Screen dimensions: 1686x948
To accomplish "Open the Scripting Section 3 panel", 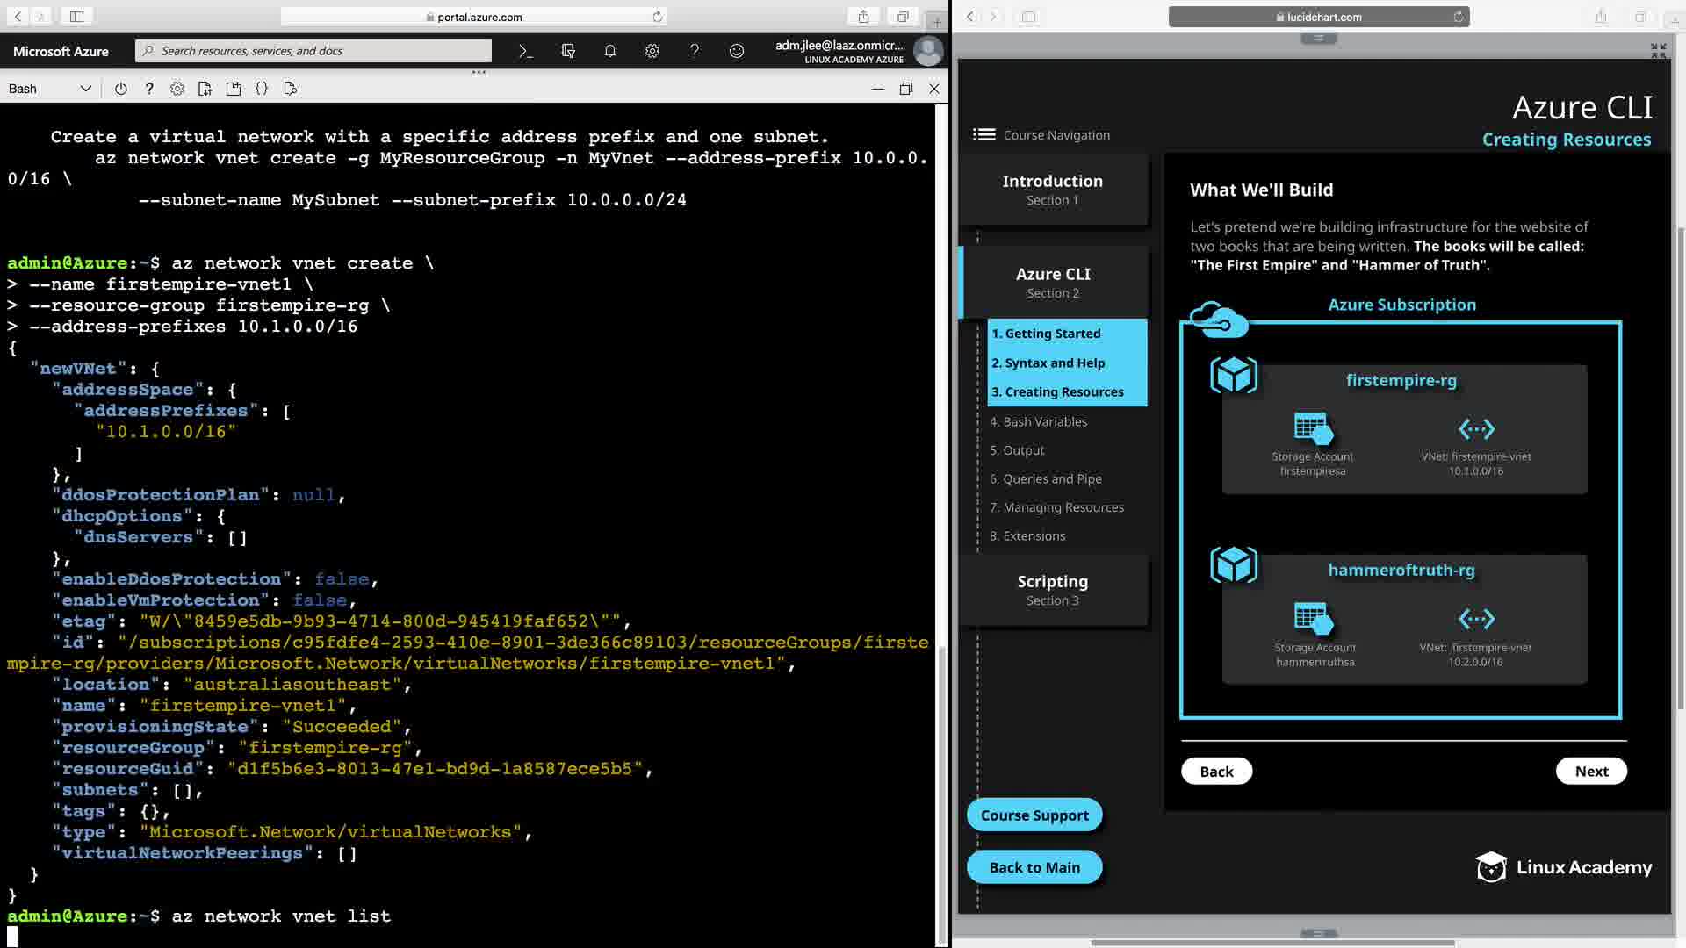I will point(1052,590).
